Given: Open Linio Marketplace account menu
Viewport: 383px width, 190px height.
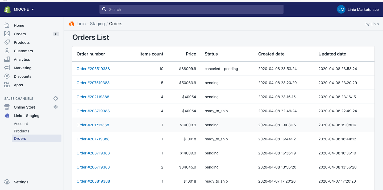Looking at the screenshot, I should click(363, 10).
